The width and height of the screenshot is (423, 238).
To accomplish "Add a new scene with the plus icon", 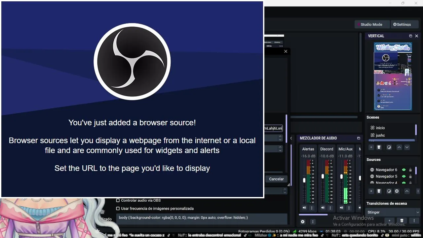I will tap(371, 147).
